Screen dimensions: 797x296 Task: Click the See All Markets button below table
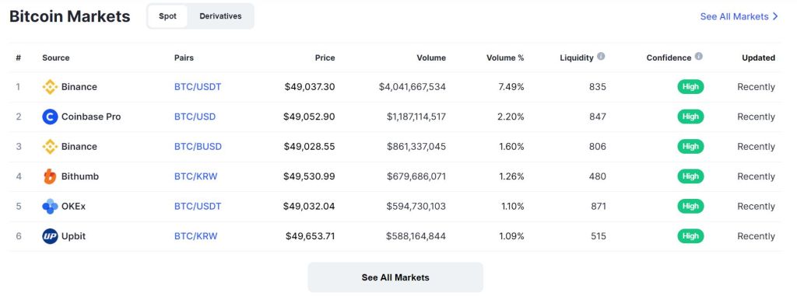395,277
